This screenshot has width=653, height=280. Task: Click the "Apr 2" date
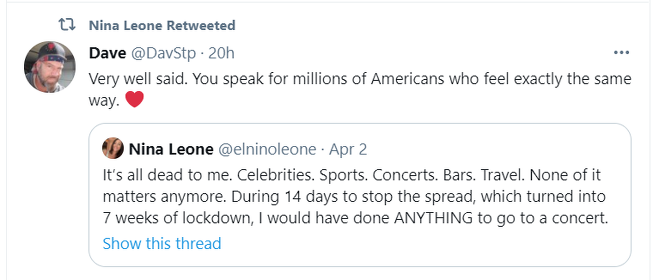tap(348, 149)
